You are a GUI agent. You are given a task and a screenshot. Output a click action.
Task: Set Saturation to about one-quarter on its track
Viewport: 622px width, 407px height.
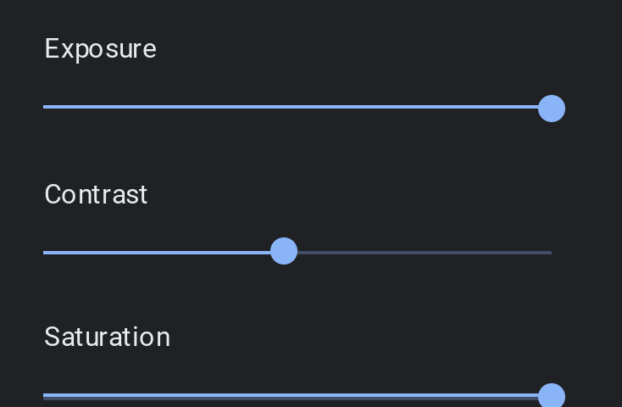170,396
